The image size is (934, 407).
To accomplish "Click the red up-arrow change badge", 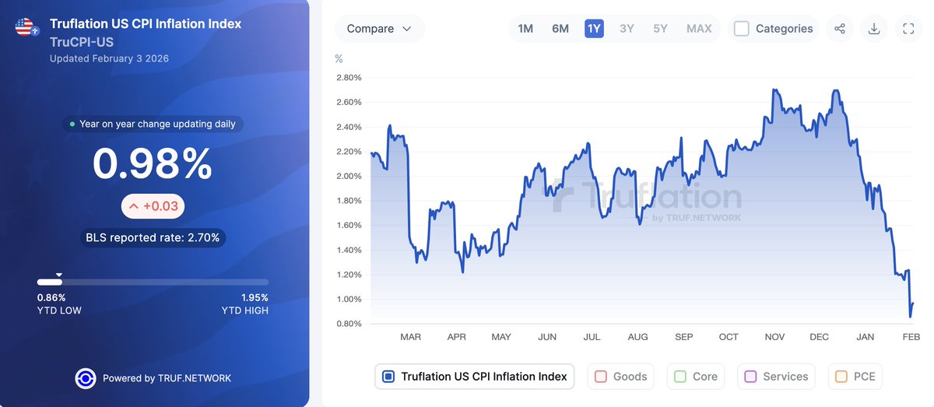I will [153, 206].
